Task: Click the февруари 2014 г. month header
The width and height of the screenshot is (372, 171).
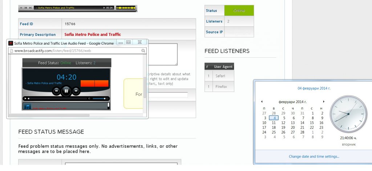Action: pyautogui.click(x=292, y=102)
